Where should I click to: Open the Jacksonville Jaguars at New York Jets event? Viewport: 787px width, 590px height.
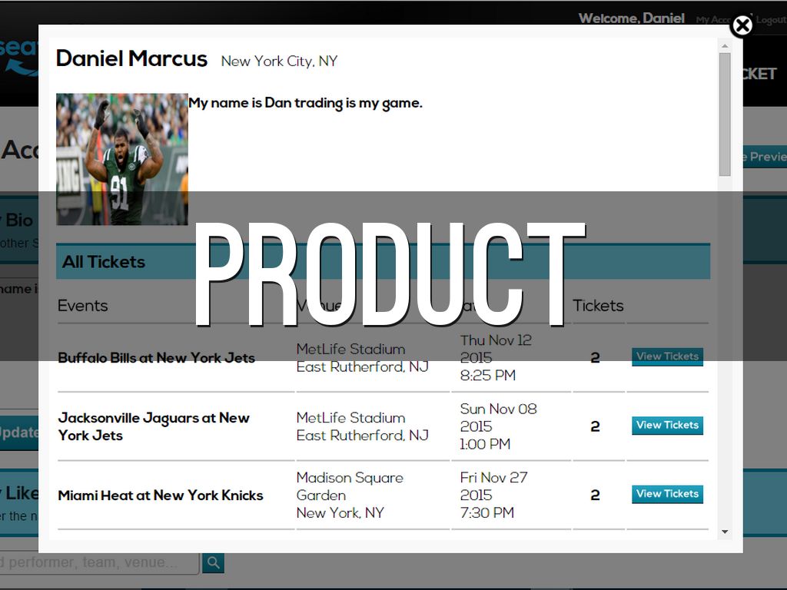tap(154, 426)
